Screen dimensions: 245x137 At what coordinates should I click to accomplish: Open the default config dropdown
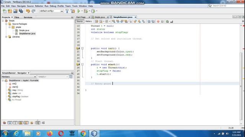tap(51, 11)
